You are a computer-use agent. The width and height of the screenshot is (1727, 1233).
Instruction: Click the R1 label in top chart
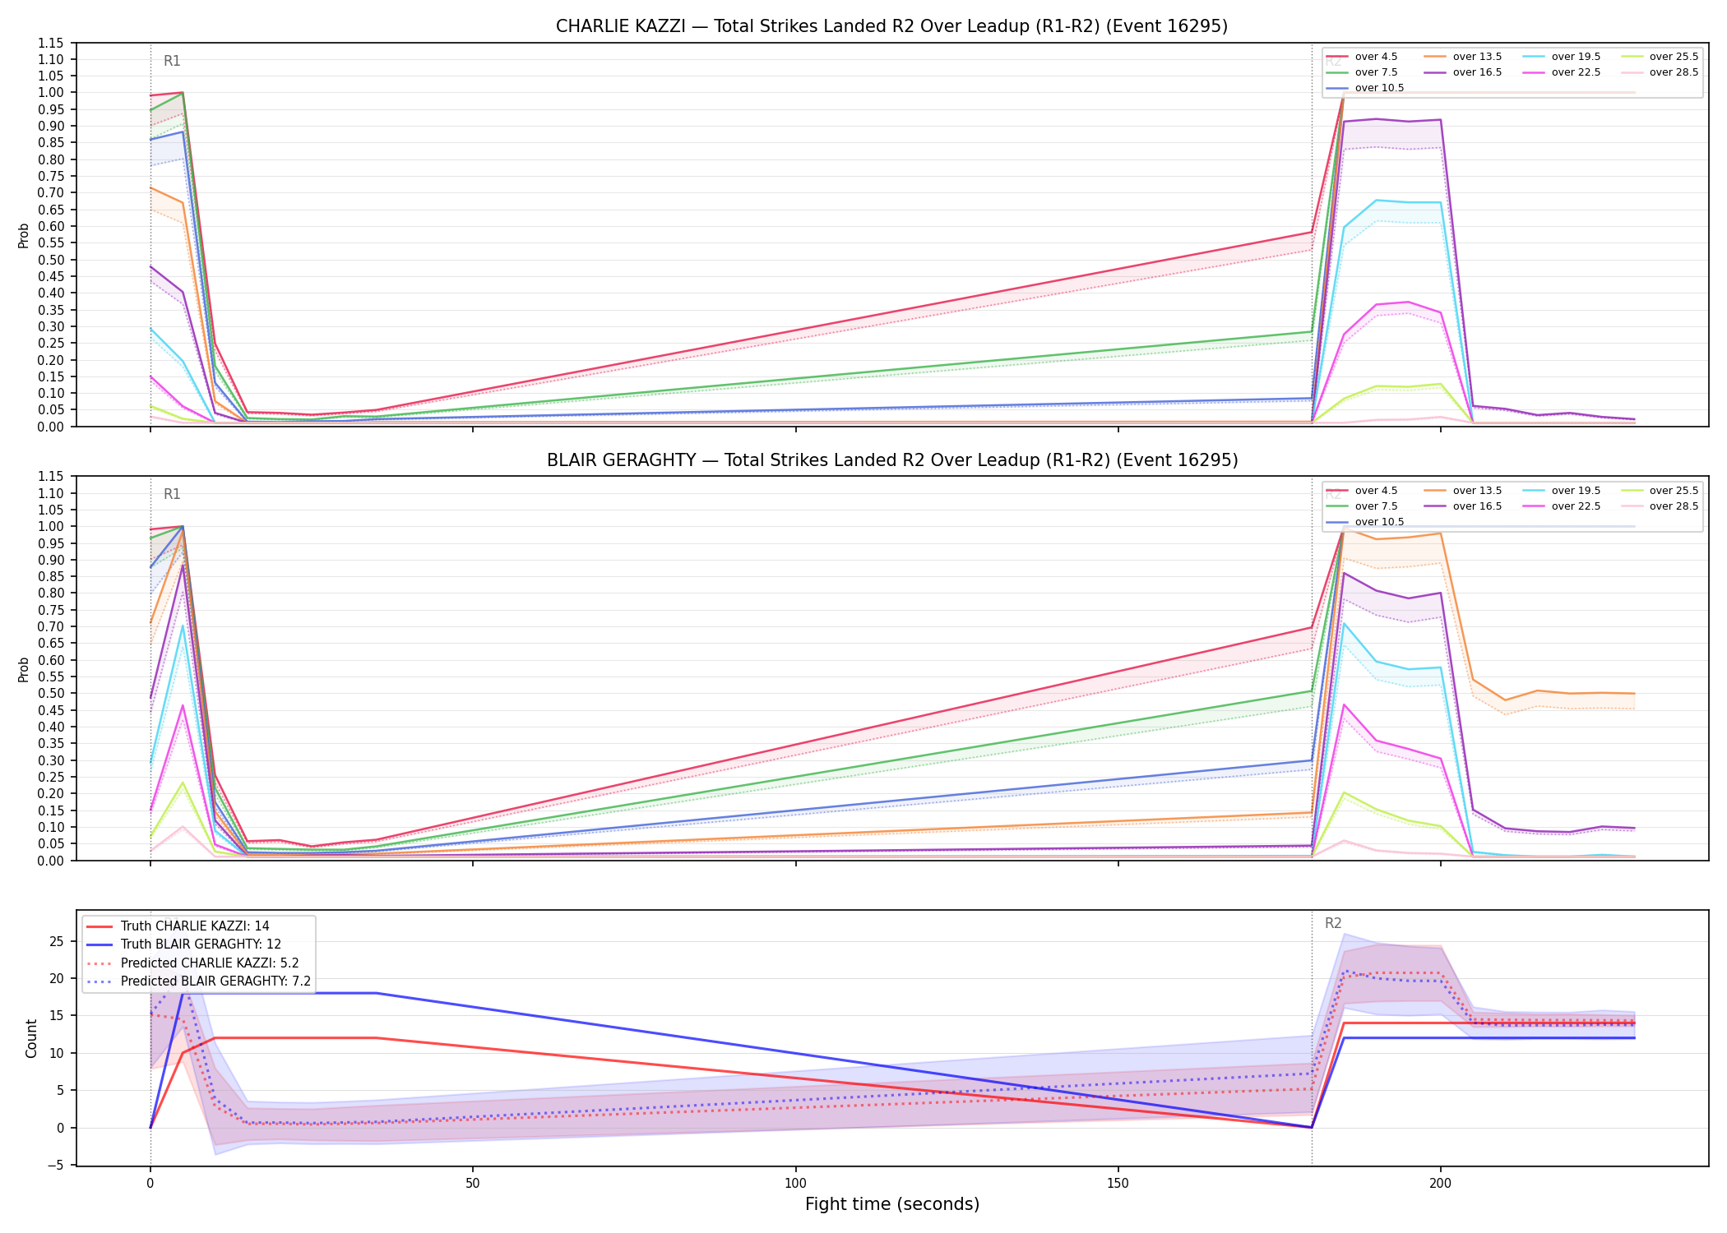(172, 61)
